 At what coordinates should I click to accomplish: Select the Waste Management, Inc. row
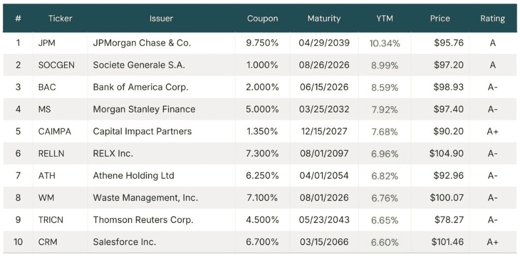tap(146, 198)
